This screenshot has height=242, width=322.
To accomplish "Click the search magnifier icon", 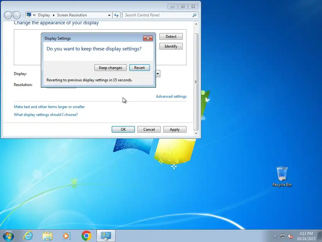I will click(x=194, y=15).
